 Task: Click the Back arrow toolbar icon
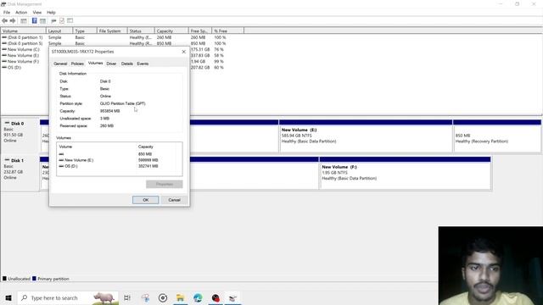[x=4, y=21]
